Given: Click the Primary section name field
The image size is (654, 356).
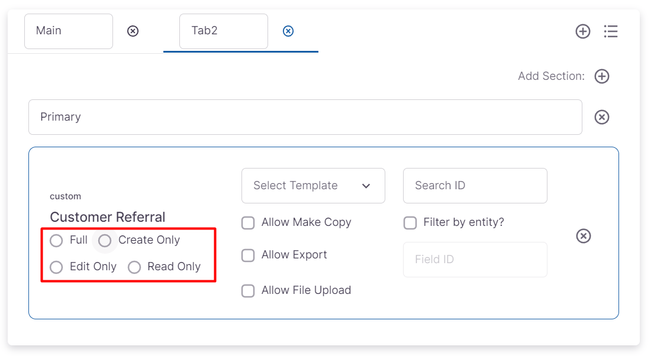Looking at the screenshot, I should click(x=305, y=117).
